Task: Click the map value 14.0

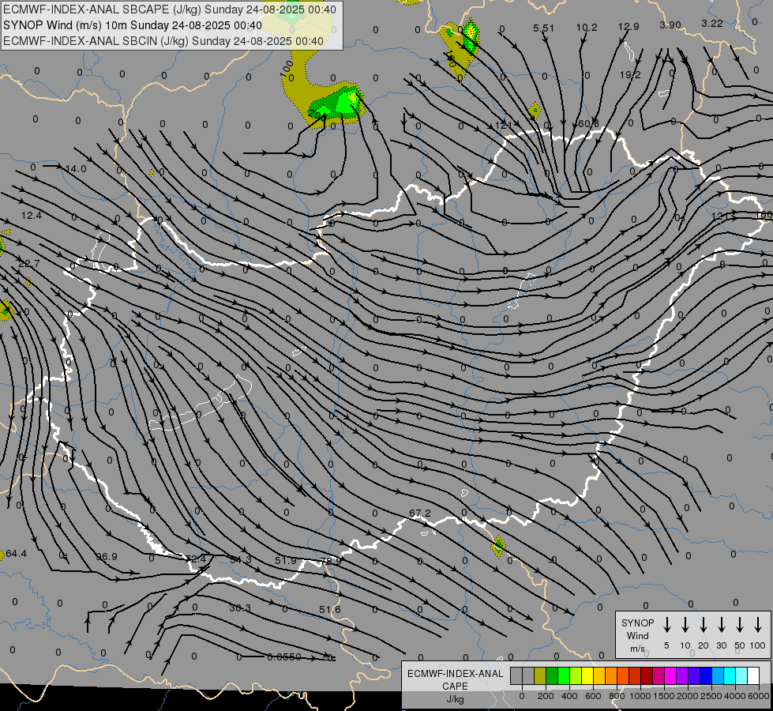Action: click(76, 169)
